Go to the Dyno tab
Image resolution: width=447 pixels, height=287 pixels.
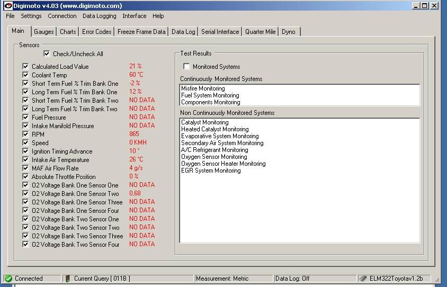pos(289,32)
